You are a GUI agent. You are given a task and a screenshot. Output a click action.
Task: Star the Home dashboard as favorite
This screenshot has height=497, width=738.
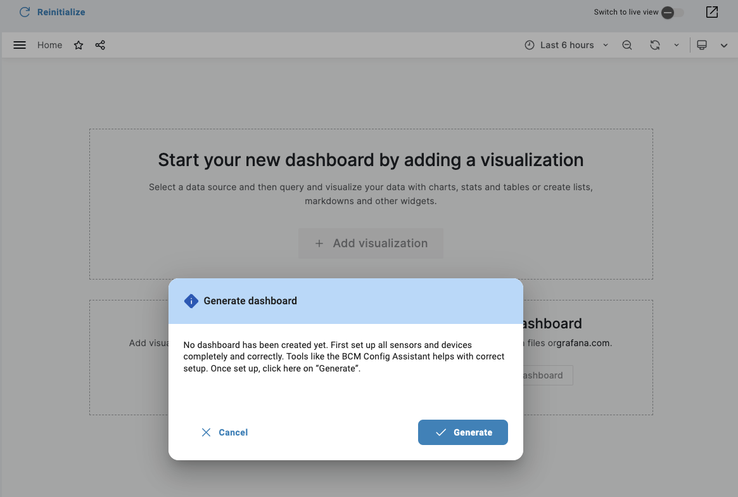[x=79, y=45]
